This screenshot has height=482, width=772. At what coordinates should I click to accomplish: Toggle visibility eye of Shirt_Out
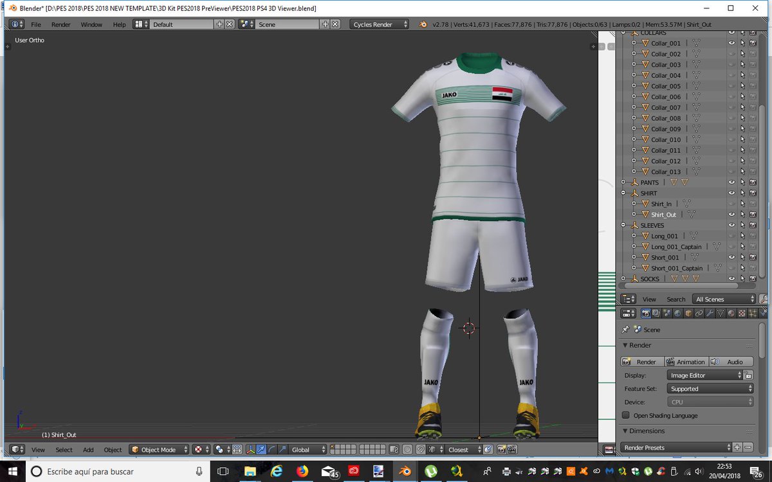(x=731, y=215)
